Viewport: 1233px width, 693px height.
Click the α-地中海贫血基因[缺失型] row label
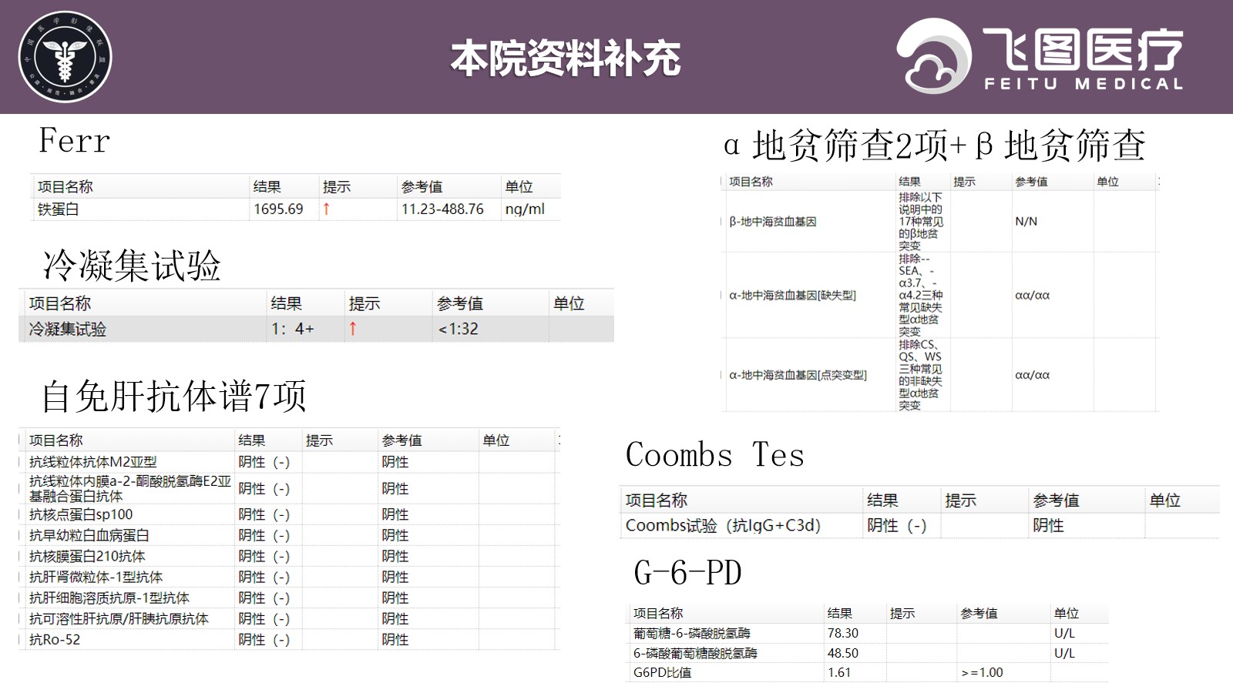[x=792, y=296]
